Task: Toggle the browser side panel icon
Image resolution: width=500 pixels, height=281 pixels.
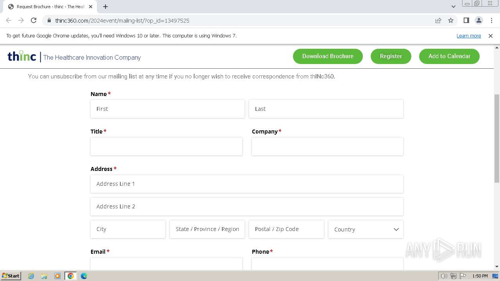Action: [466, 20]
